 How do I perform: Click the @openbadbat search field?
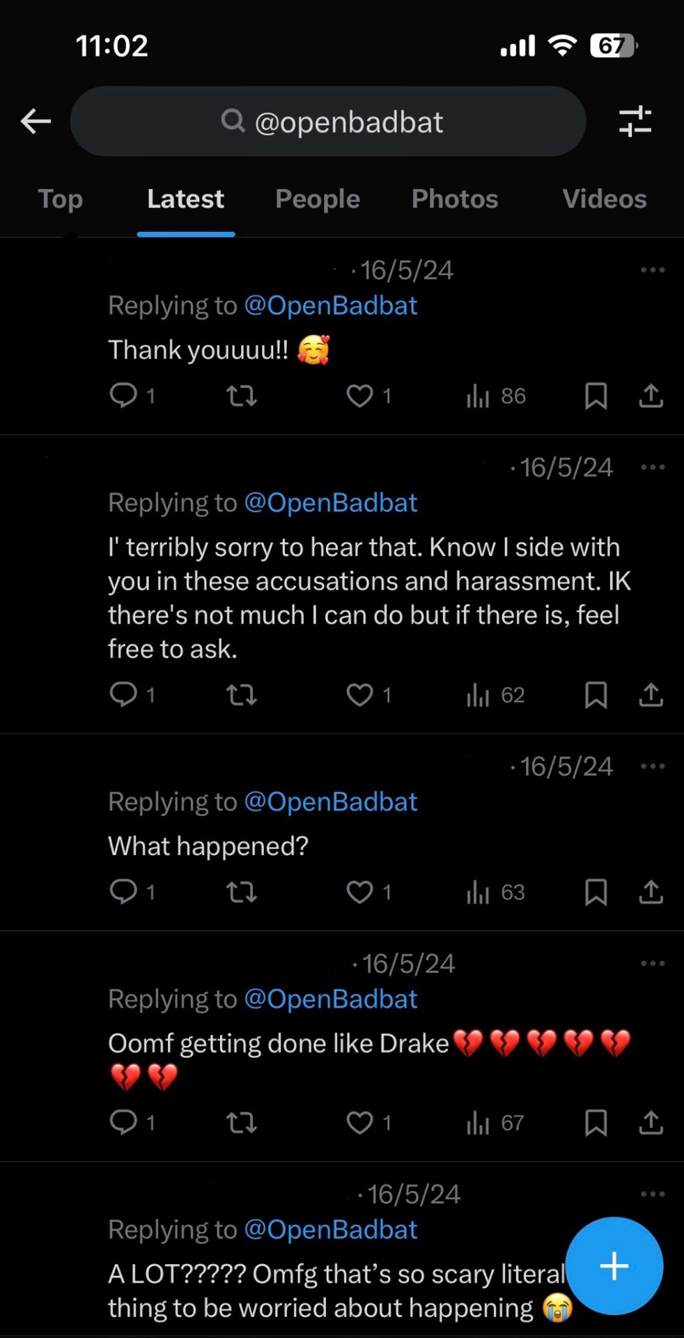click(328, 121)
